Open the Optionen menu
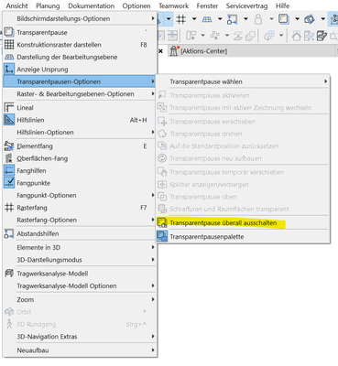This screenshot has height=366, width=338. click(136, 5)
